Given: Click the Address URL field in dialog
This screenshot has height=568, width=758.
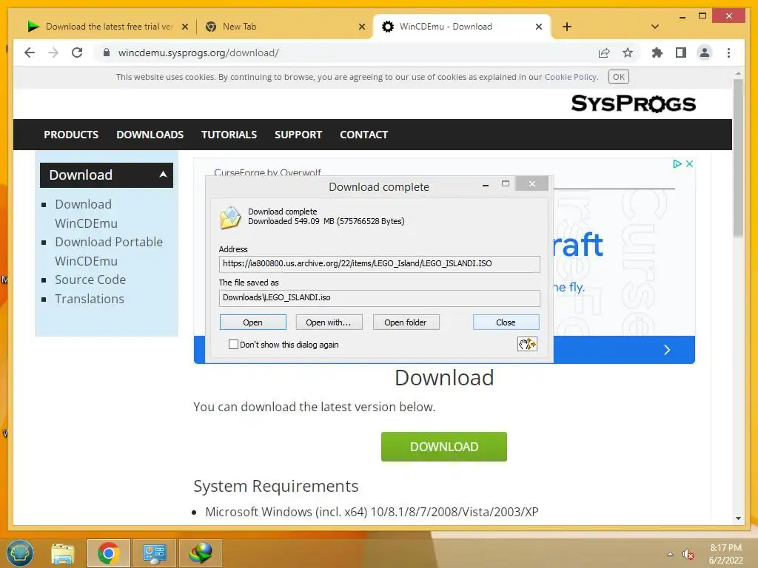Looking at the screenshot, I should click(380, 264).
